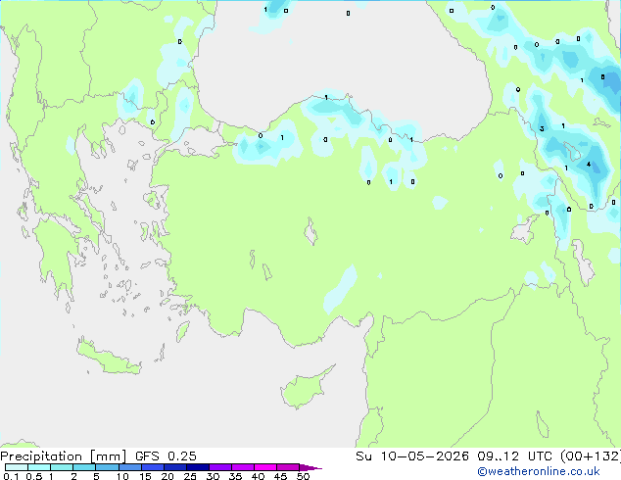Click the island of Crete on the map
Viewport: 621px width, 480px height.
pos(109,359)
